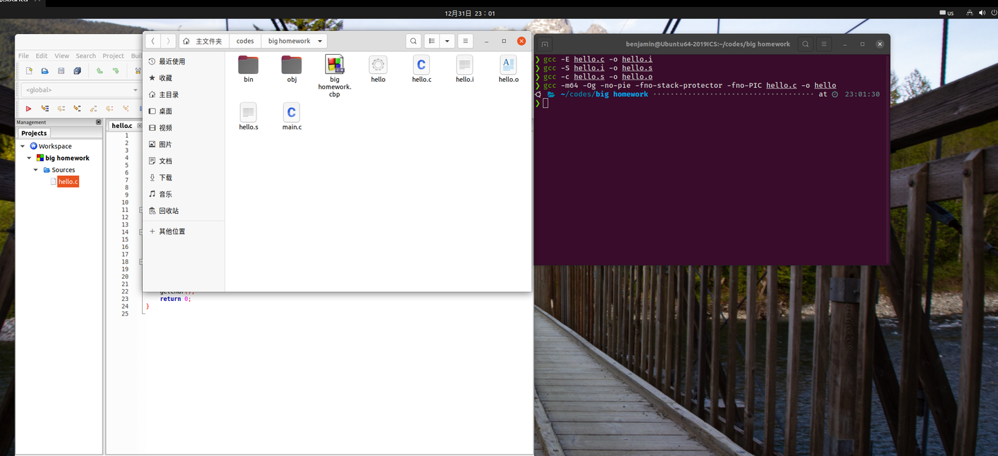Open View menu in Code::Blocks

pos(62,56)
